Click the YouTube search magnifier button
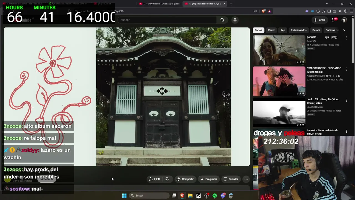The width and height of the screenshot is (355, 200). click(x=222, y=20)
